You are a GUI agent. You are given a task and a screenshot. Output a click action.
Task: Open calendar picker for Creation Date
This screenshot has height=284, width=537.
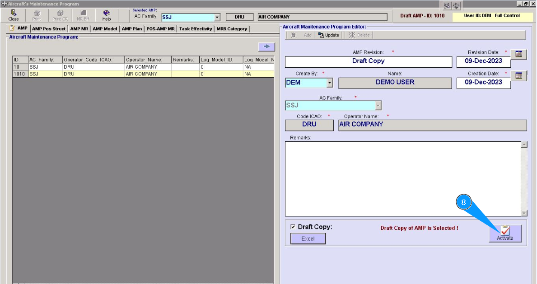518,76
